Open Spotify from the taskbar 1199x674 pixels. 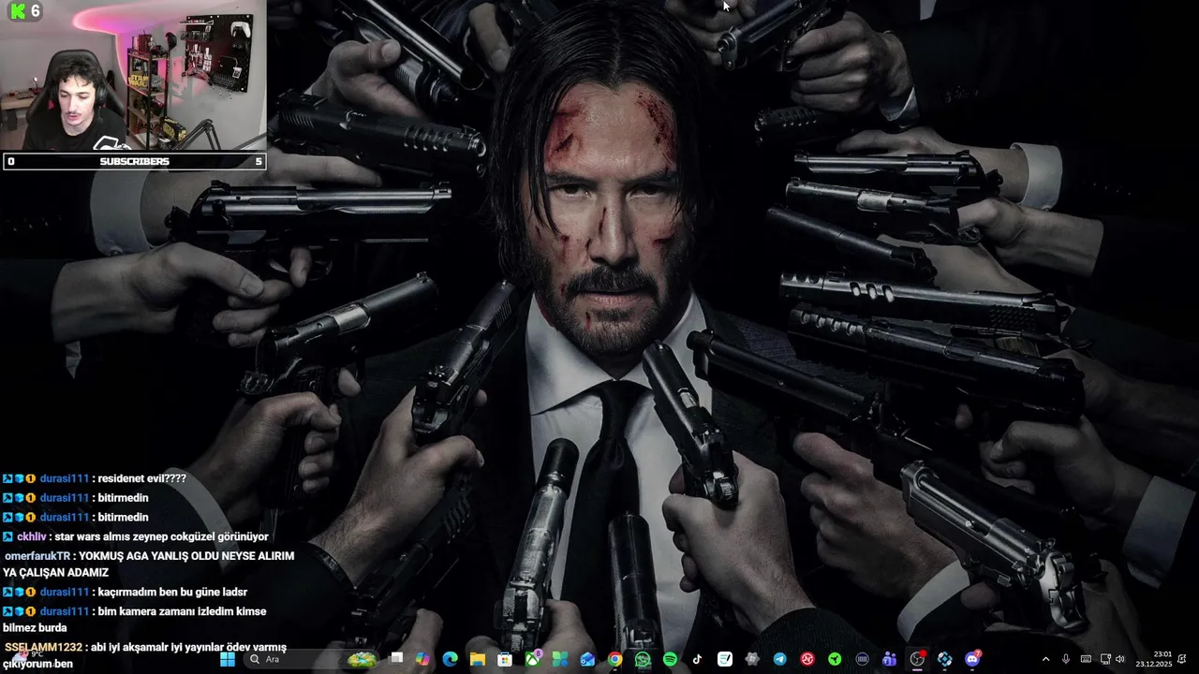click(x=670, y=659)
